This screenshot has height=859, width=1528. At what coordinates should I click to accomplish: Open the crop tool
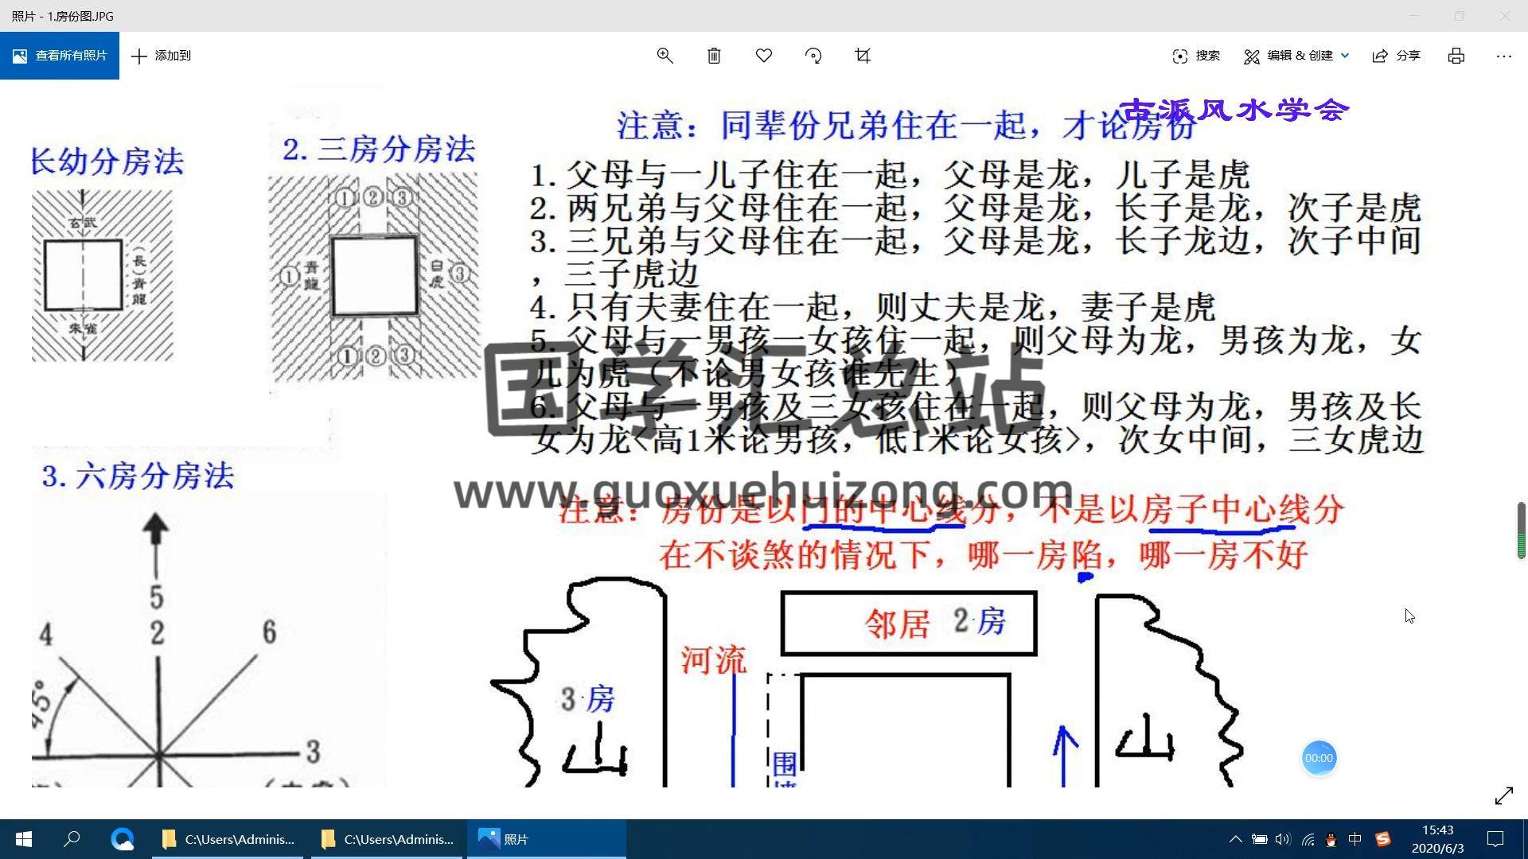click(x=863, y=56)
